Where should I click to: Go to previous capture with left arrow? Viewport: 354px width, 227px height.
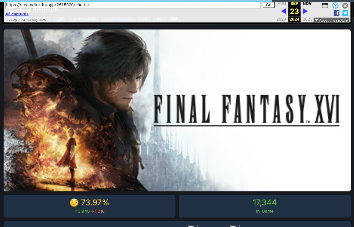point(283,11)
